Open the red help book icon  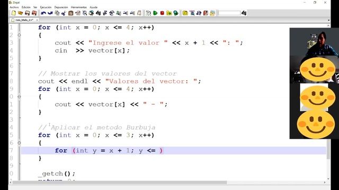pos(206,13)
